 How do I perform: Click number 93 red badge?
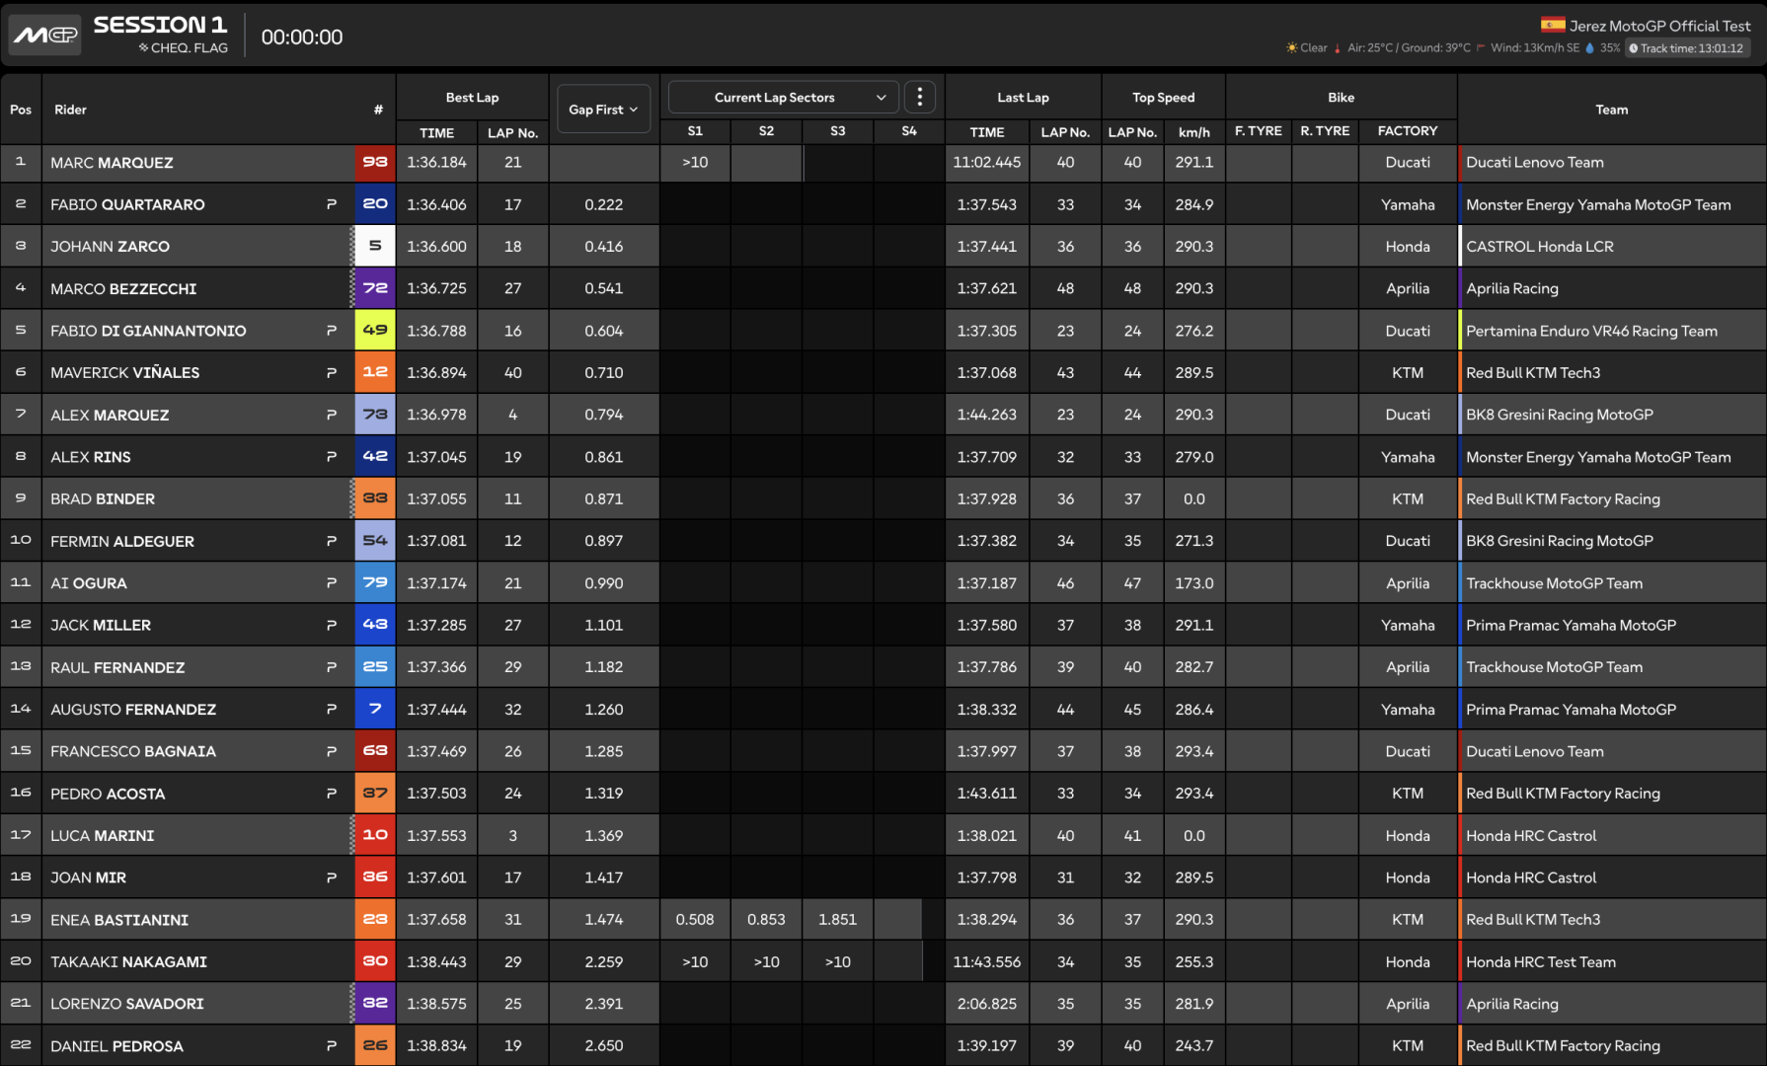tap(375, 162)
